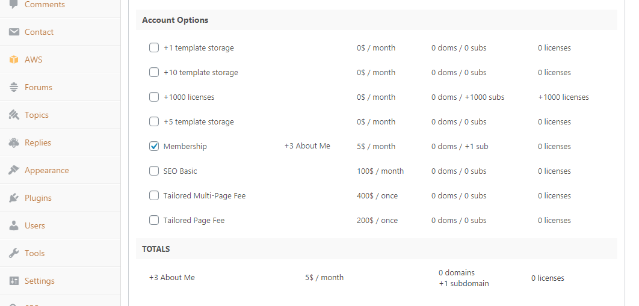The width and height of the screenshot is (639, 306).
Task: Tick the Tailored Multi-Page Fee checkbox
Action: click(x=153, y=196)
